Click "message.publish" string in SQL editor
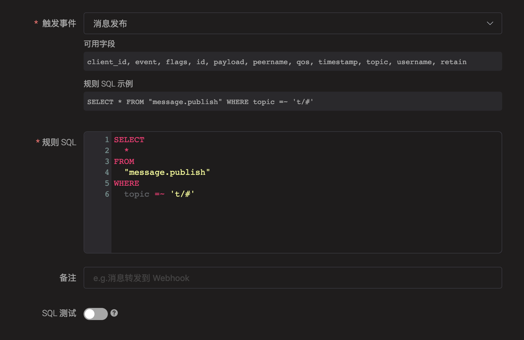This screenshot has width=524, height=340. pyautogui.click(x=167, y=172)
